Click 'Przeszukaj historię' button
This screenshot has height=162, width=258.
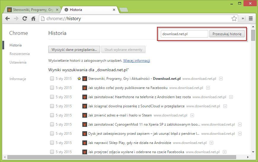coord(227,34)
